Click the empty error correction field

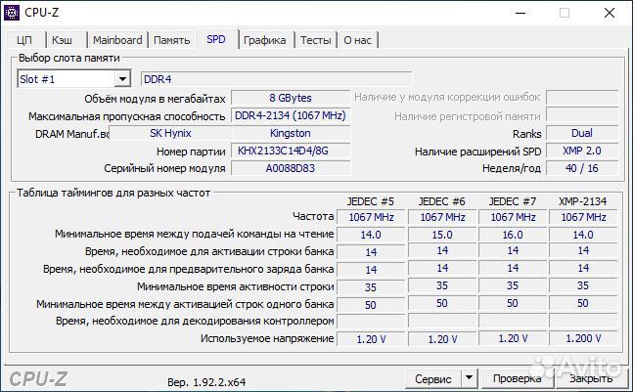click(582, 98)
